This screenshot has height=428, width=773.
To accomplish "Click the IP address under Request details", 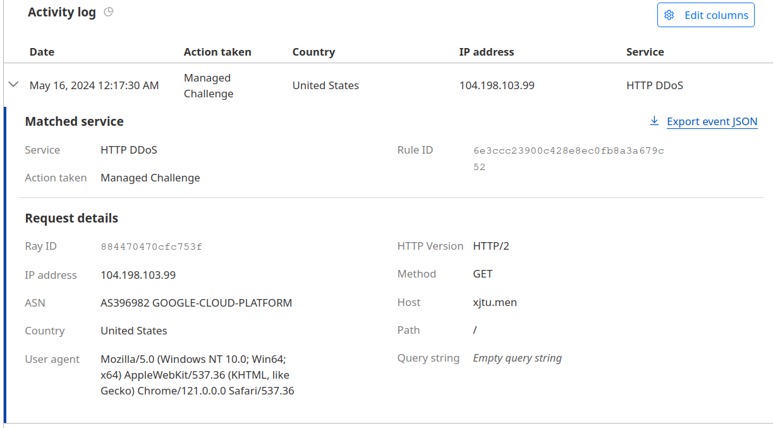I will [x=138, y=275].
